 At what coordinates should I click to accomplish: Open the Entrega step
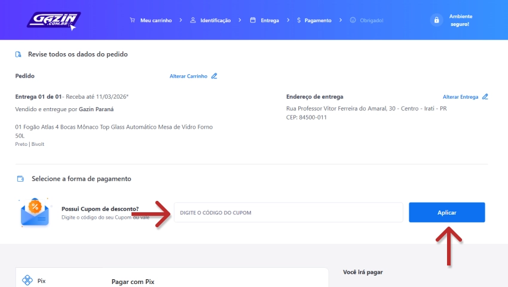pyautogui.click(x=270, y=20)
